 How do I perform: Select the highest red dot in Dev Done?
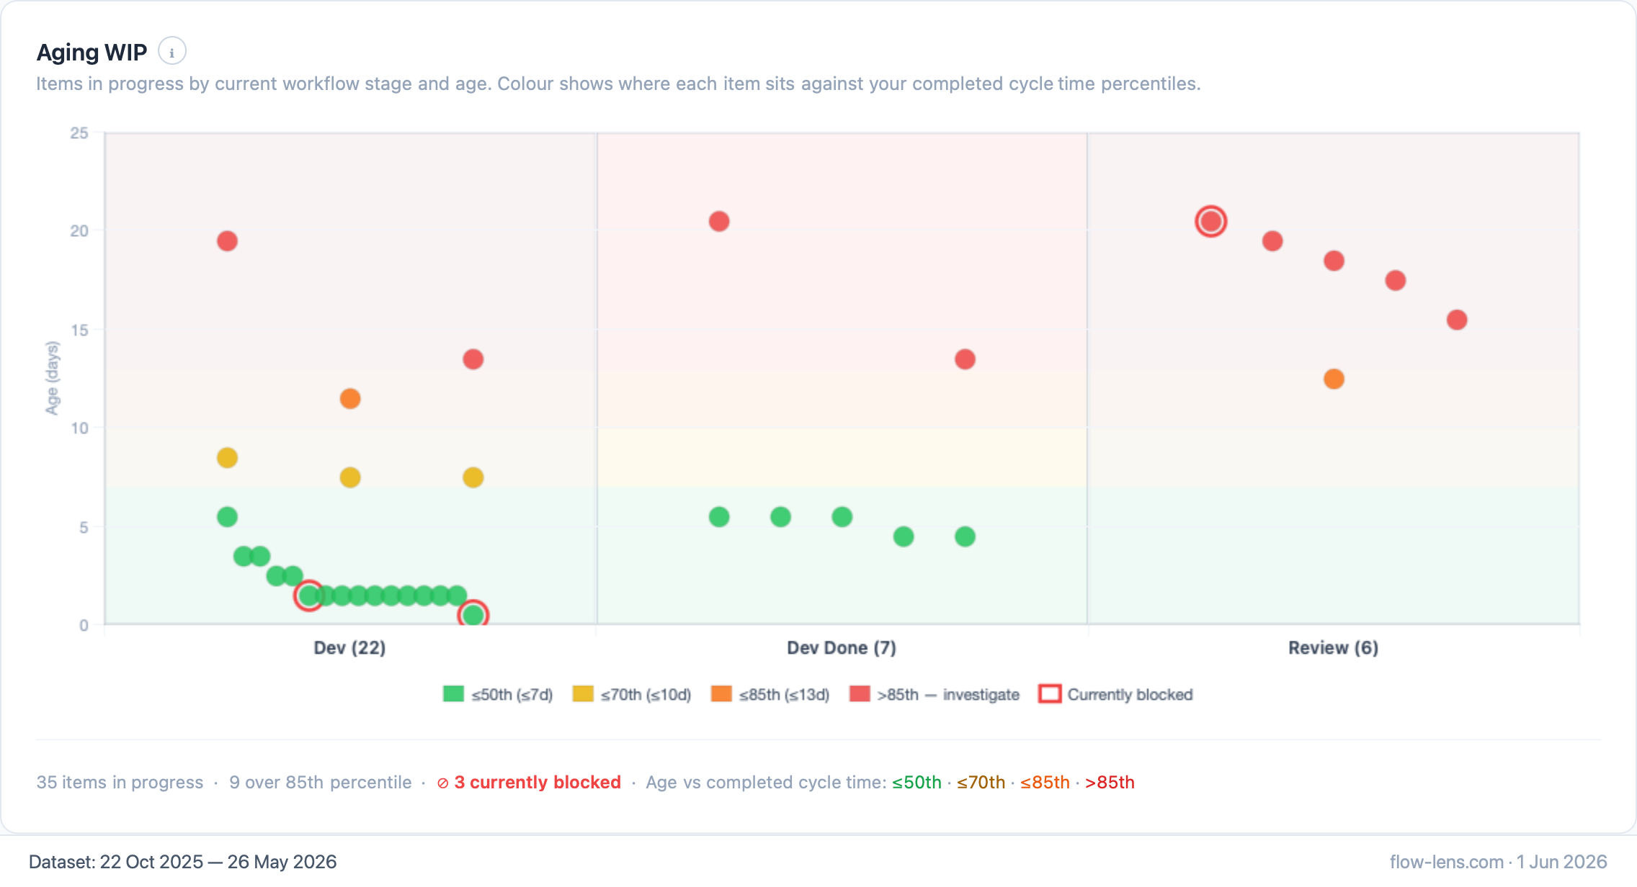(x=719, y=222)
